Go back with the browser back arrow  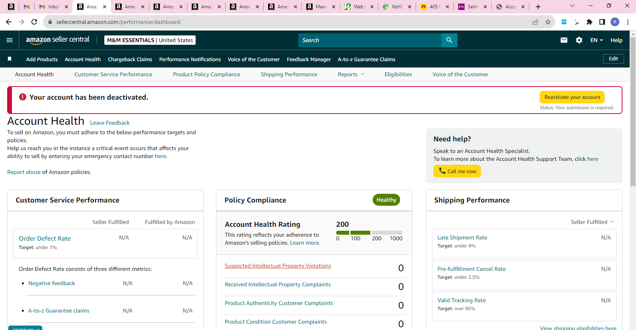(9, 22)
